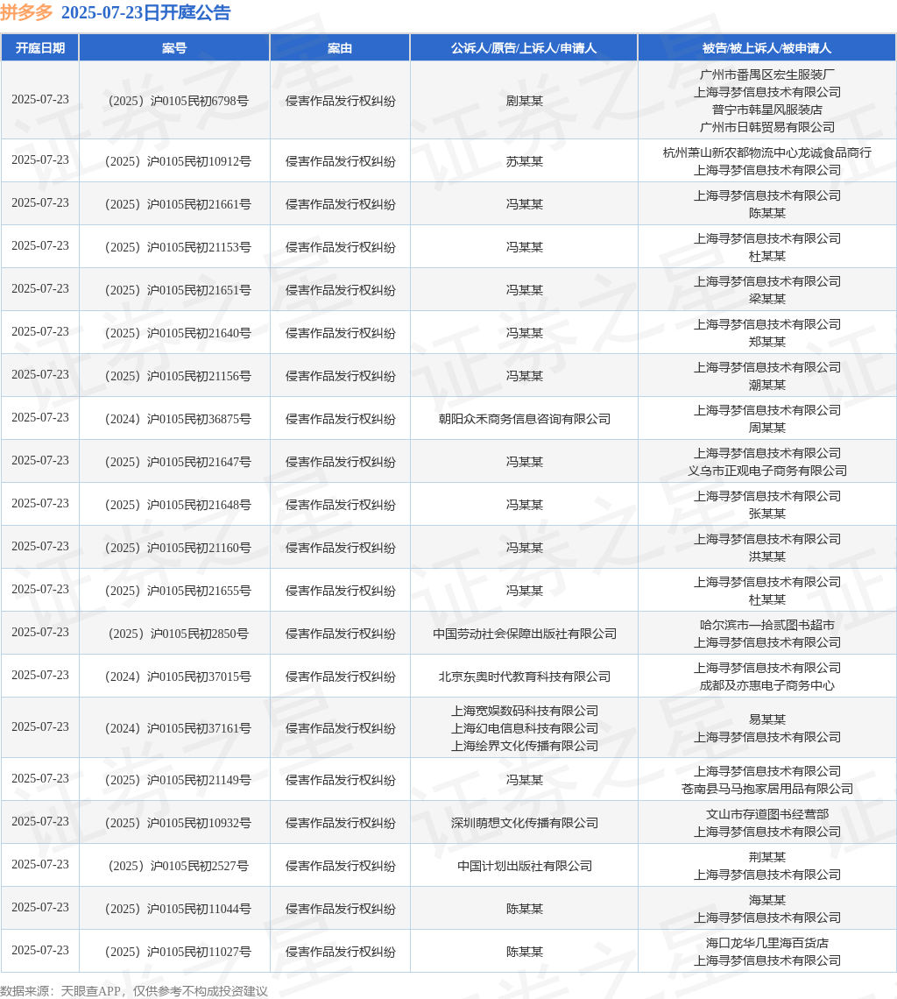
Task: Click plaintiff 中国计划出版社有限公司
Action: point(525,866)
